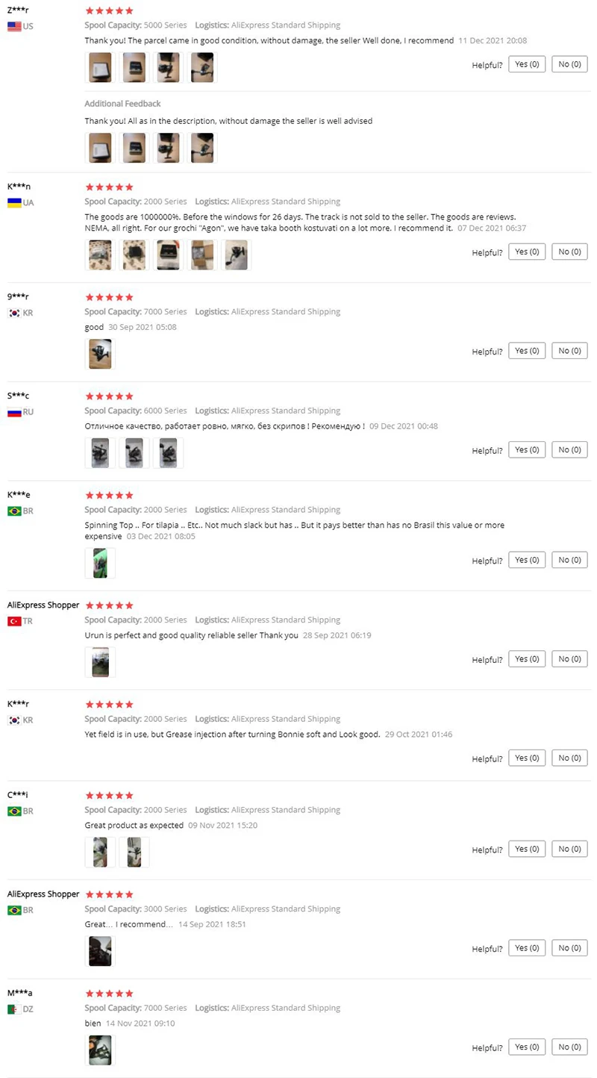
Task: Open the fifth photo in K***n's review
Action: point(237,255)
